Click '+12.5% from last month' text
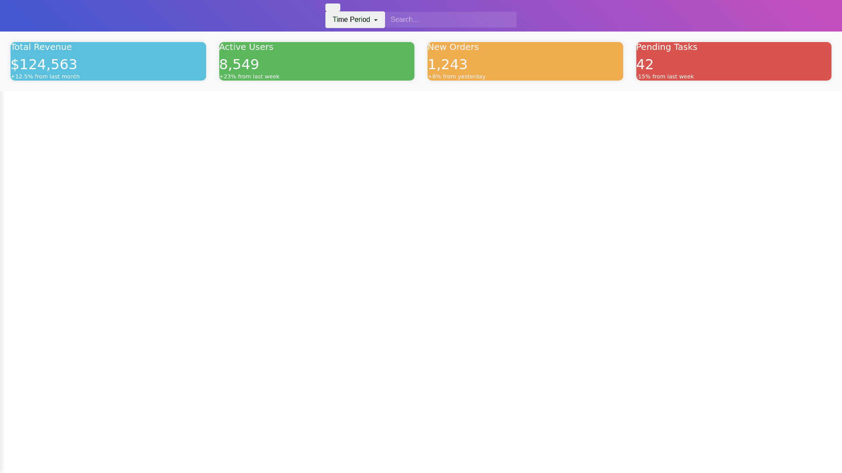The height and width of the screenshot is (473, 842). click(x=45, y=77)
